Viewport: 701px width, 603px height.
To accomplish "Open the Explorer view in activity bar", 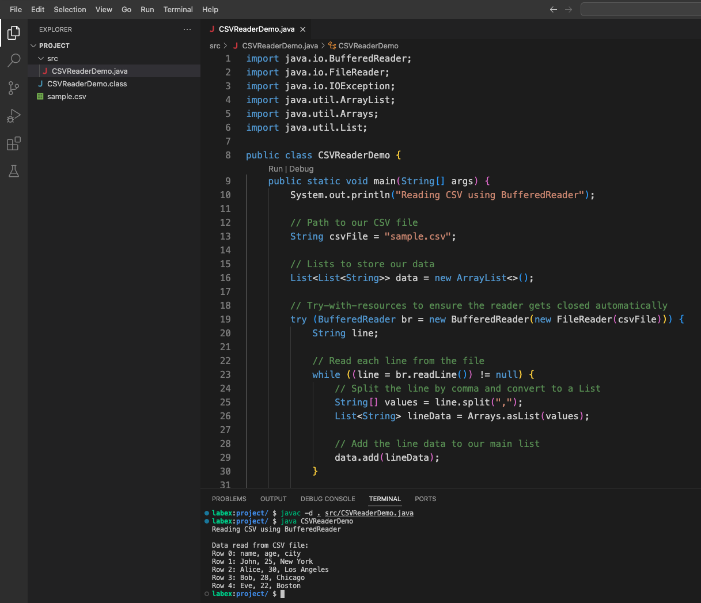I will [x=14, y=33].
